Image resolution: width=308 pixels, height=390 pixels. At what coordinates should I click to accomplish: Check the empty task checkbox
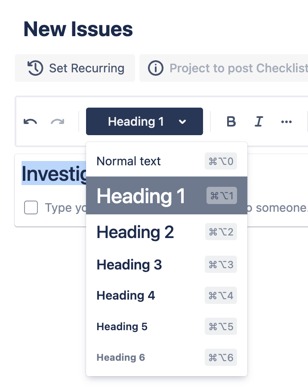pyautogui.click(x=31, y=208)
